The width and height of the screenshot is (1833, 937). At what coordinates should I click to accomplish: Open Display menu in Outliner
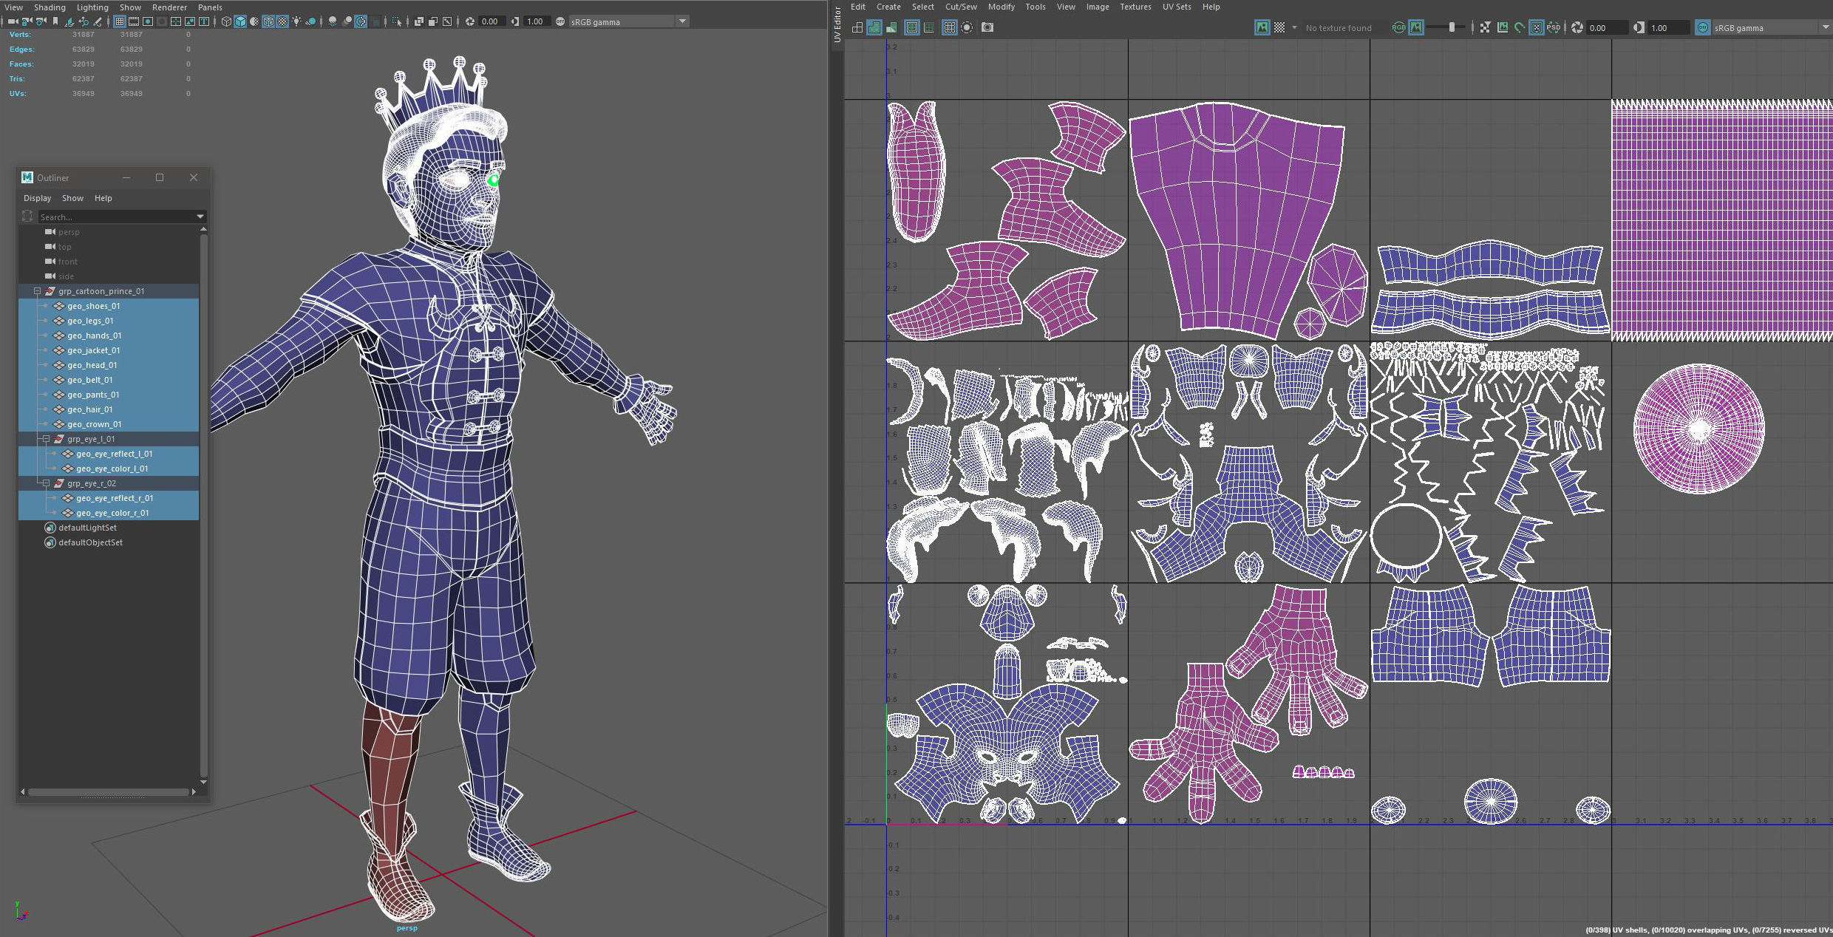pos(37,198)
